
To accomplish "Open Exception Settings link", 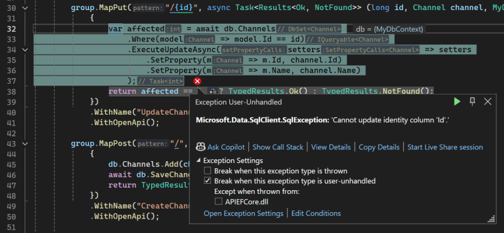I will 243,213.
